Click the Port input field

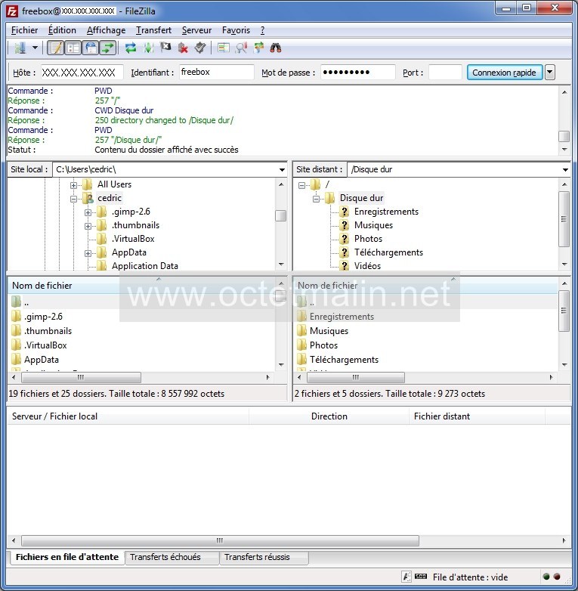tap(445, 73)
